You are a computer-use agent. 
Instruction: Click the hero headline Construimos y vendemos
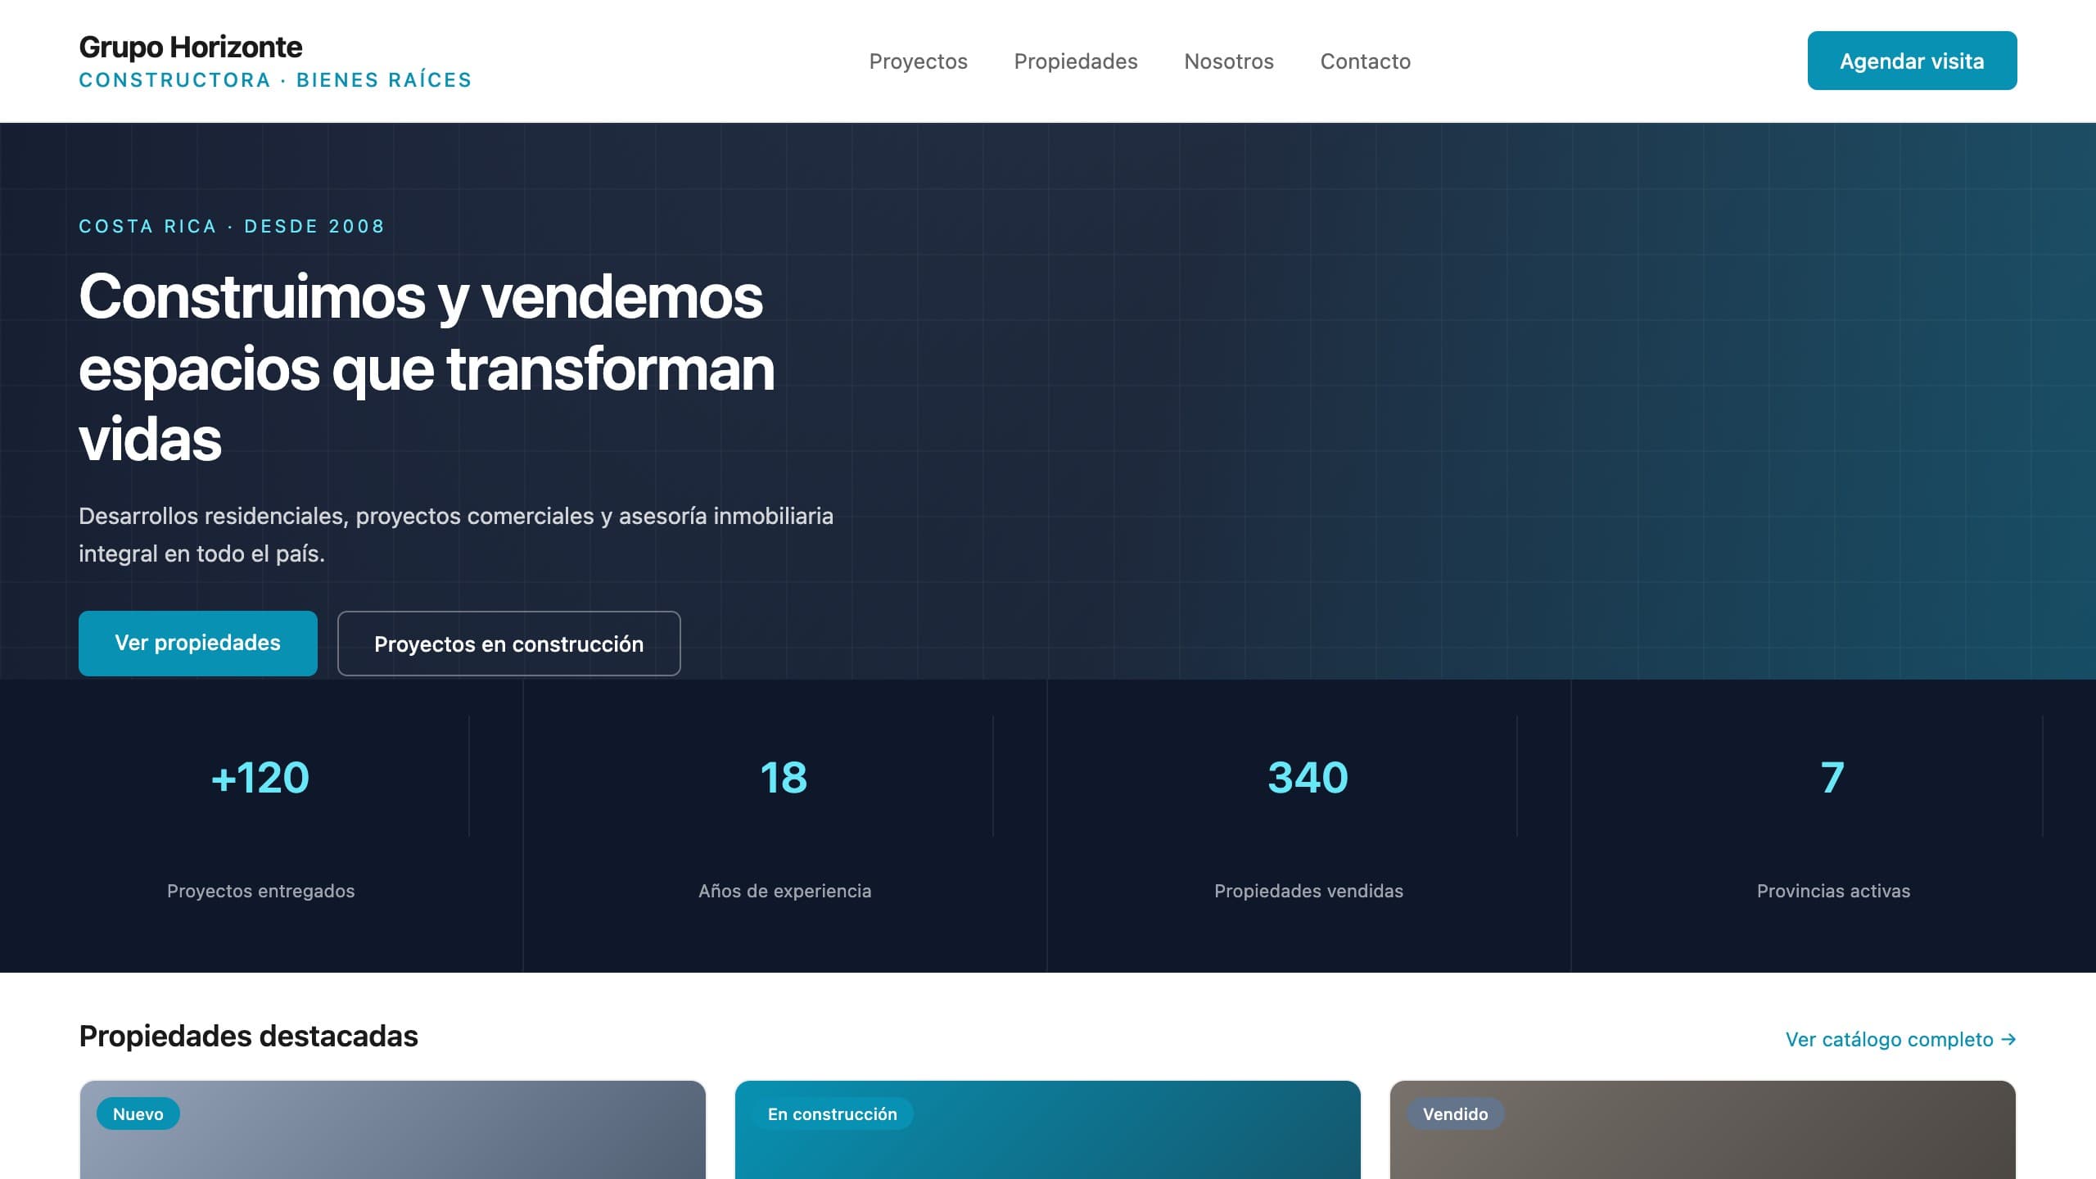[x=427, y=368]
